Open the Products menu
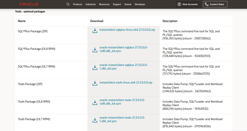 pyautogui.click(x=78, y=5)
